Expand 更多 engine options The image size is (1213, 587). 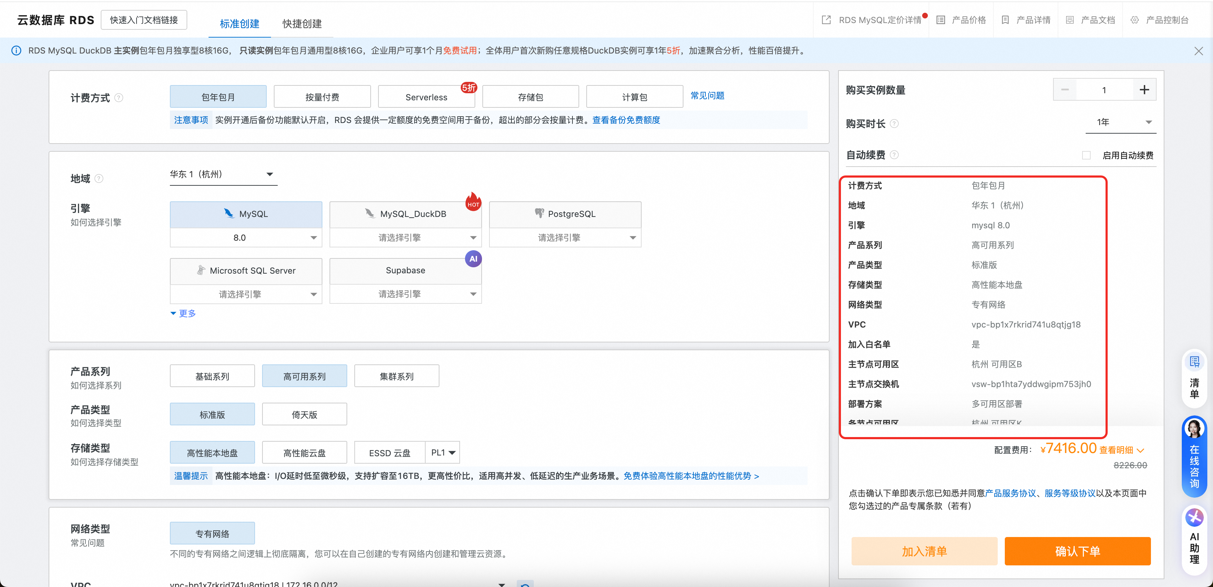pyautogui.click(x=183, y=313)
